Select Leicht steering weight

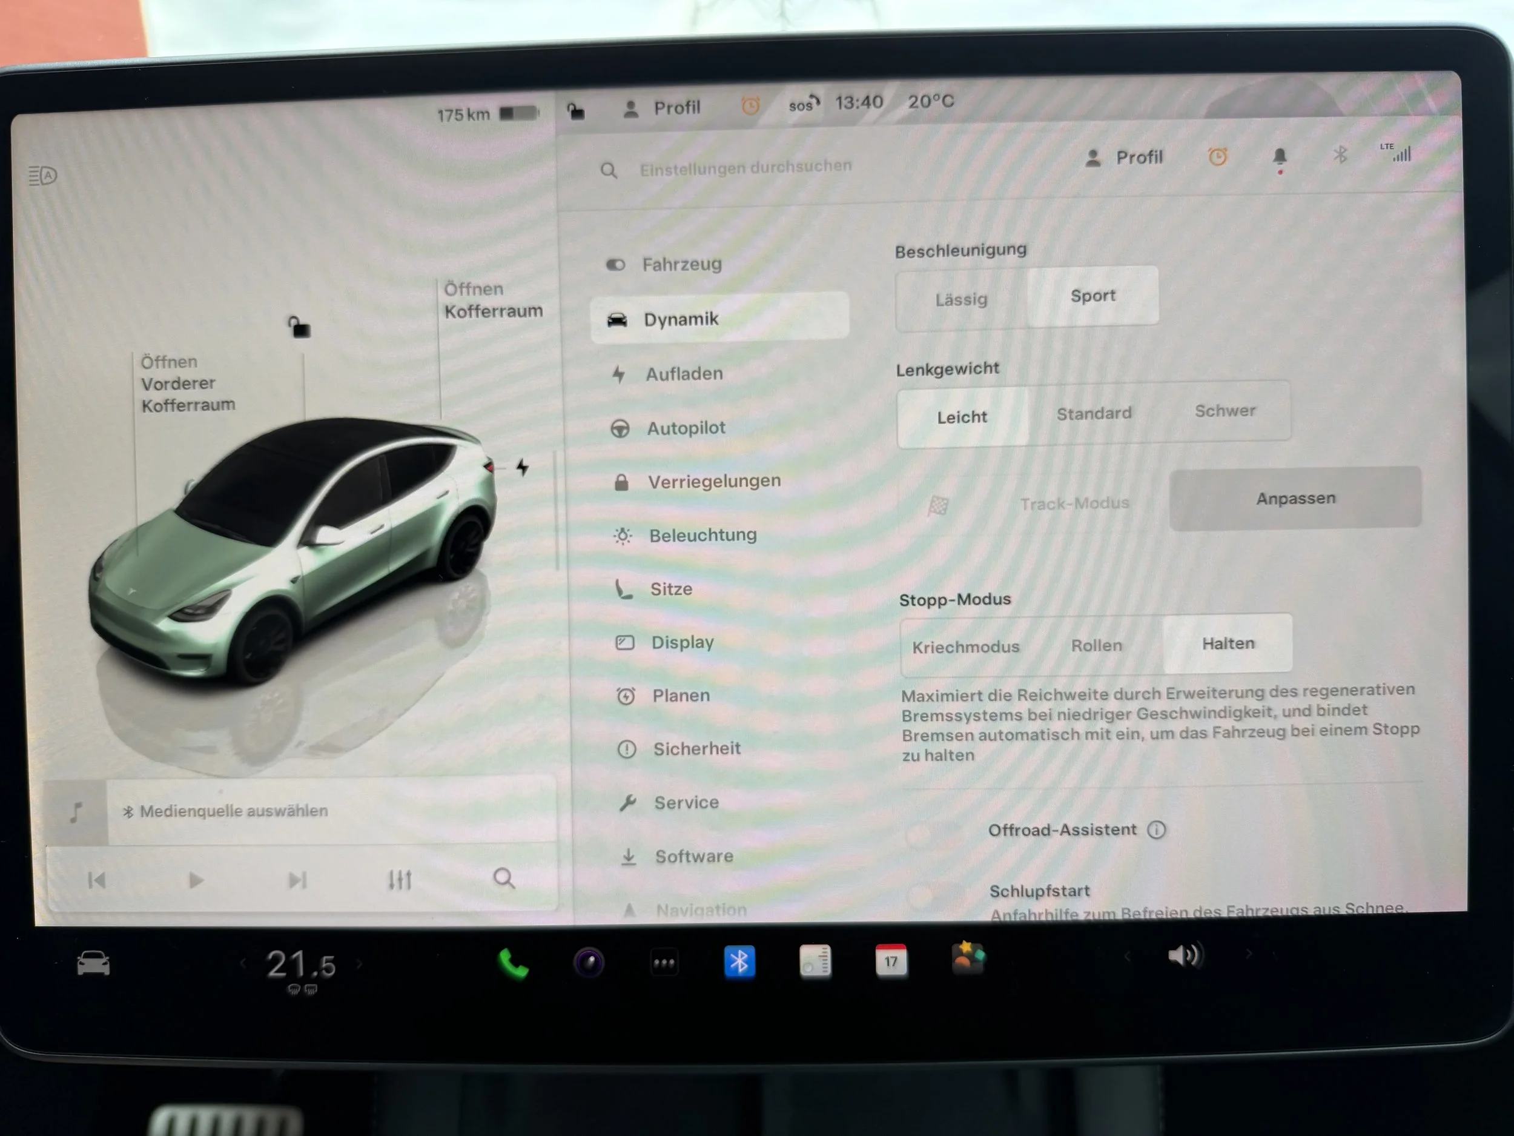pos(962,417)
